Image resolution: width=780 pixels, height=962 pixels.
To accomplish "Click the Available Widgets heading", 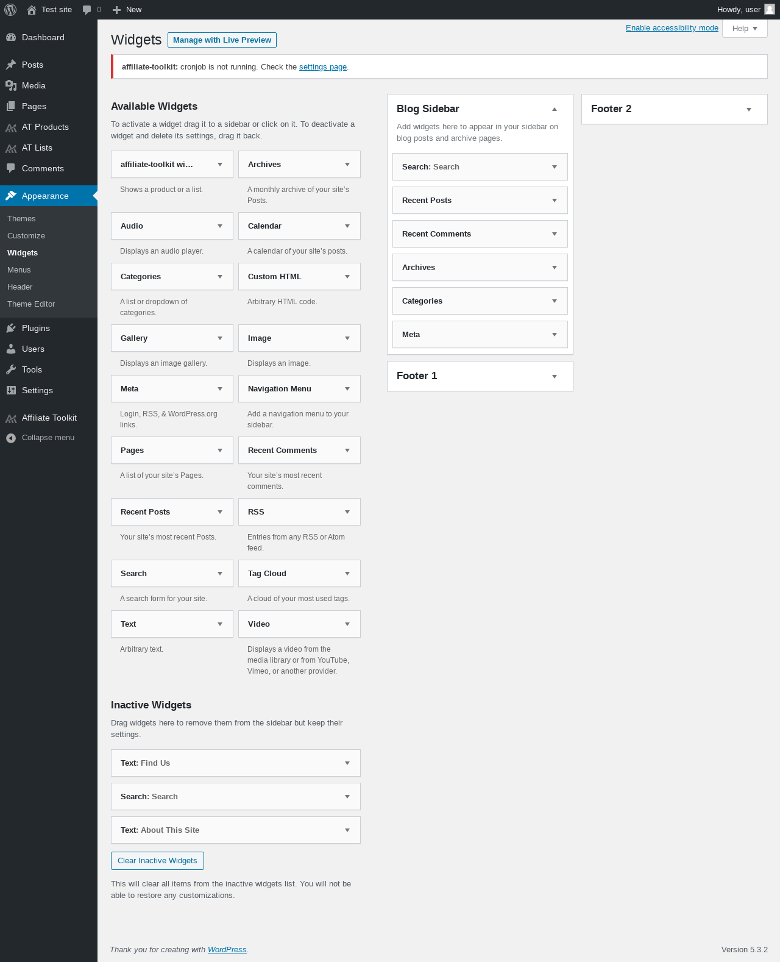I will click(154, 106).
